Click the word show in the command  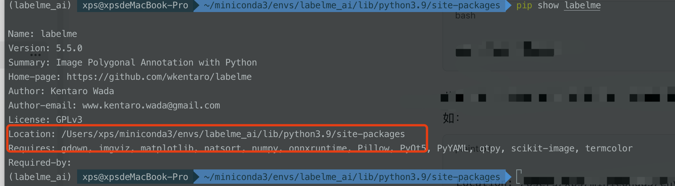click(548, 6)
